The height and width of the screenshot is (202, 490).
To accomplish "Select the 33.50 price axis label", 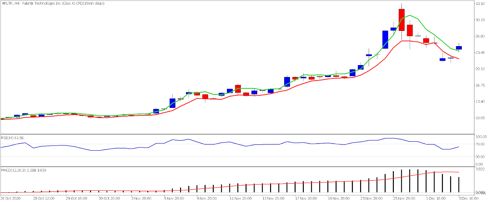I will point(480,4).
